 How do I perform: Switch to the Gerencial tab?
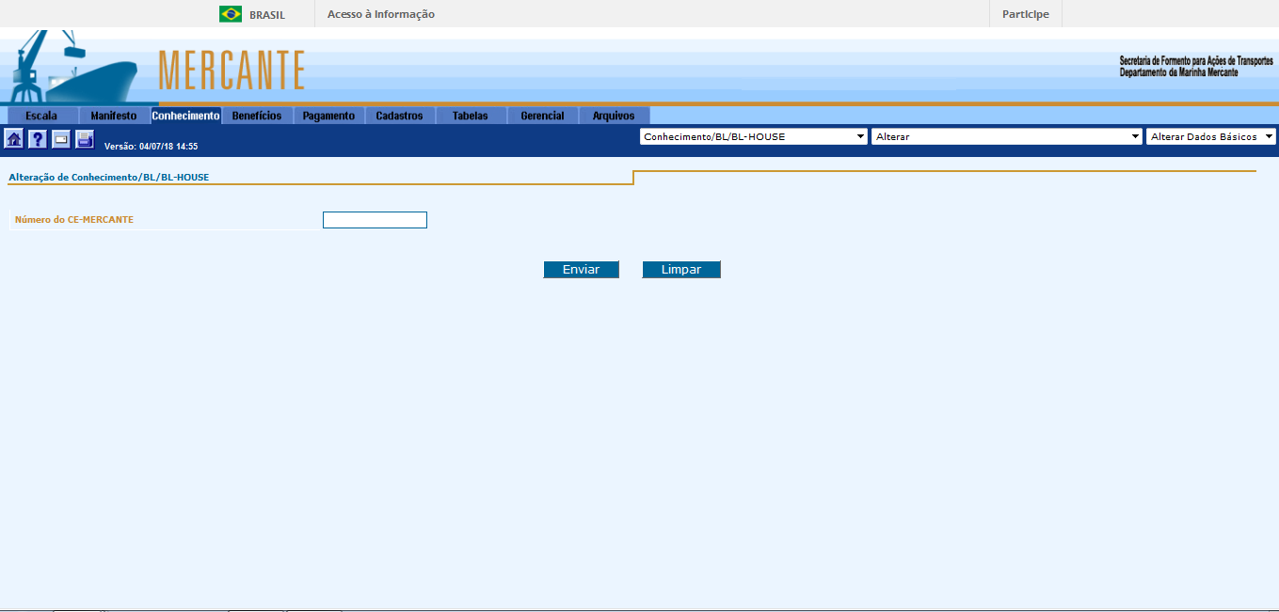(x=543, y=116)
